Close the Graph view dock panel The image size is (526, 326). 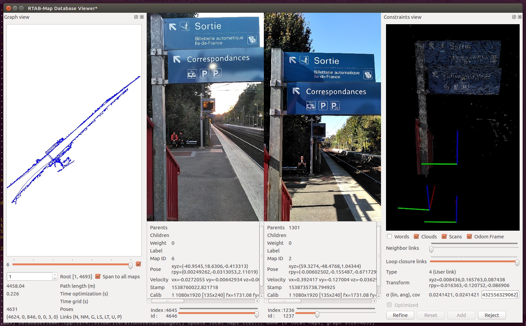pyautogui.click(x=142, y=17)
